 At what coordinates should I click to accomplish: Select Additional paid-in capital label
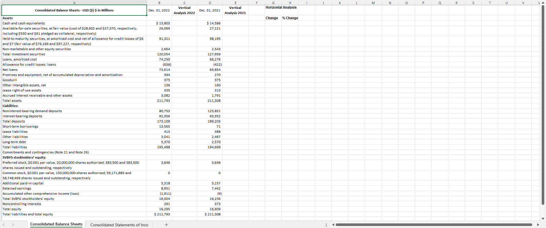click(74, 183)
